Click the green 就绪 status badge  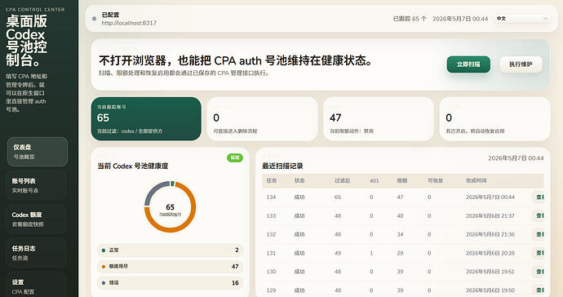click(235, 157)
